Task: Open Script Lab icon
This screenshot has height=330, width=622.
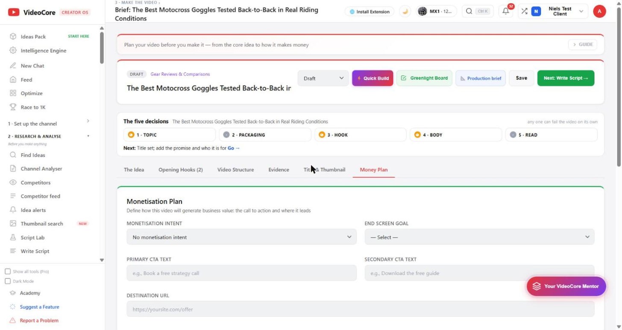Action: point(13,237)
